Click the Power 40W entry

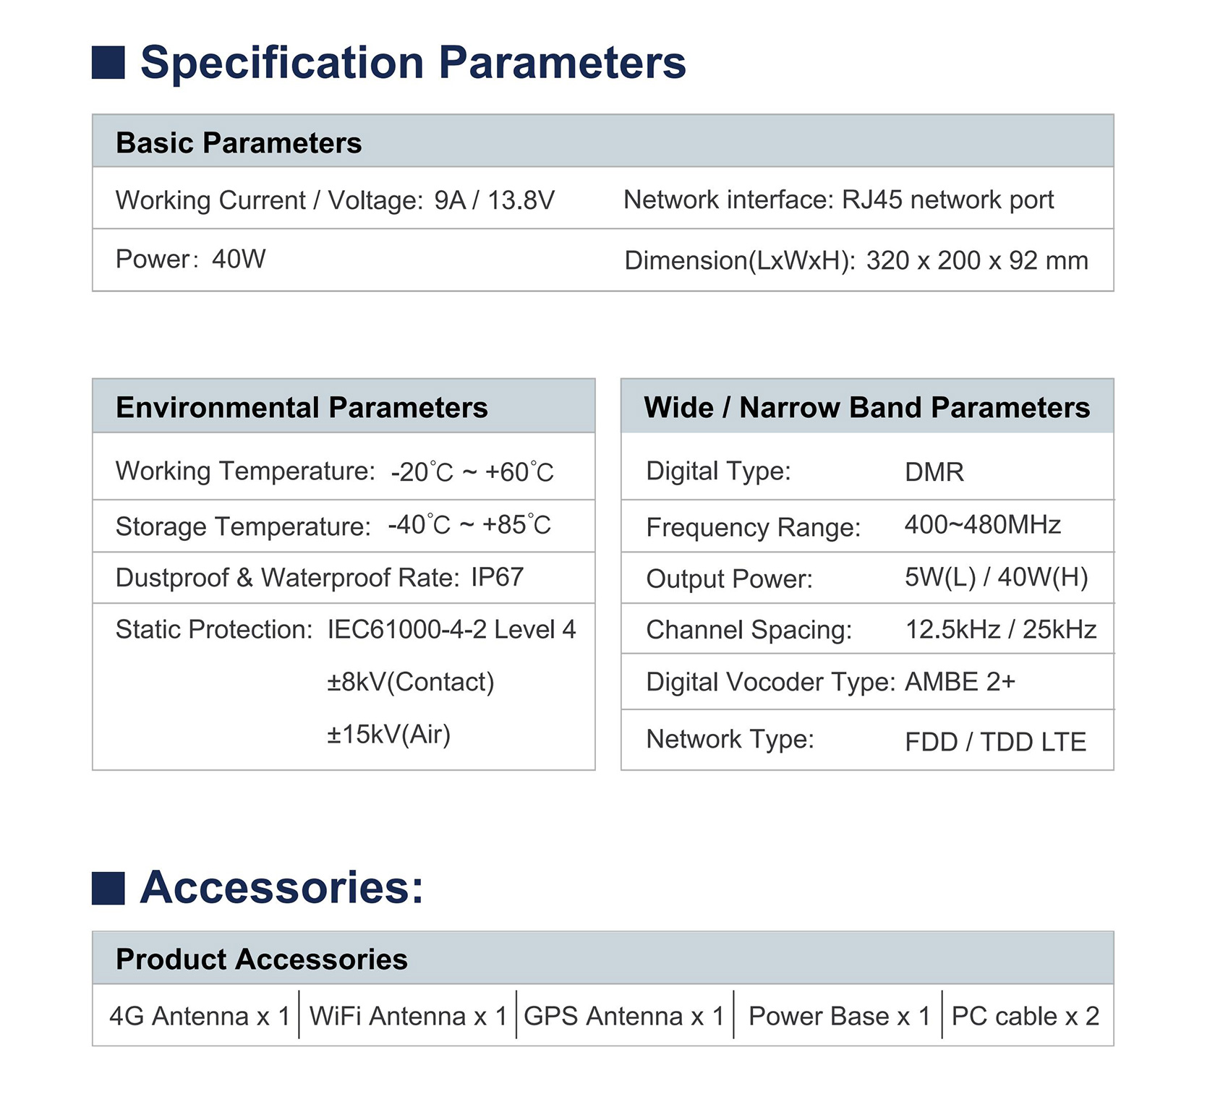(x=191, y=259)
